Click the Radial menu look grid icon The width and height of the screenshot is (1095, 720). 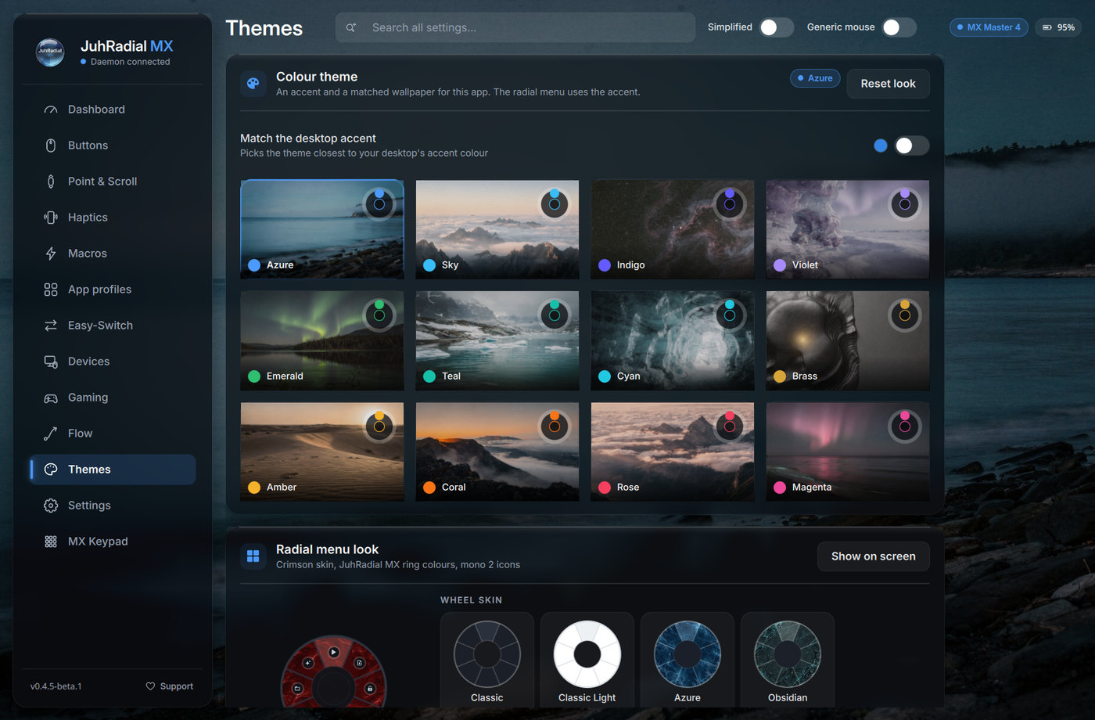pos(253,556)
